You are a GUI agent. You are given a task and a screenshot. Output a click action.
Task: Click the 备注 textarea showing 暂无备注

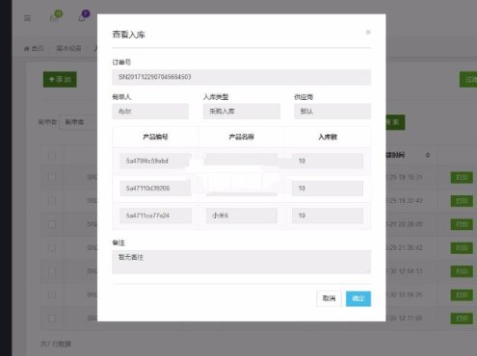click(241, 262)
